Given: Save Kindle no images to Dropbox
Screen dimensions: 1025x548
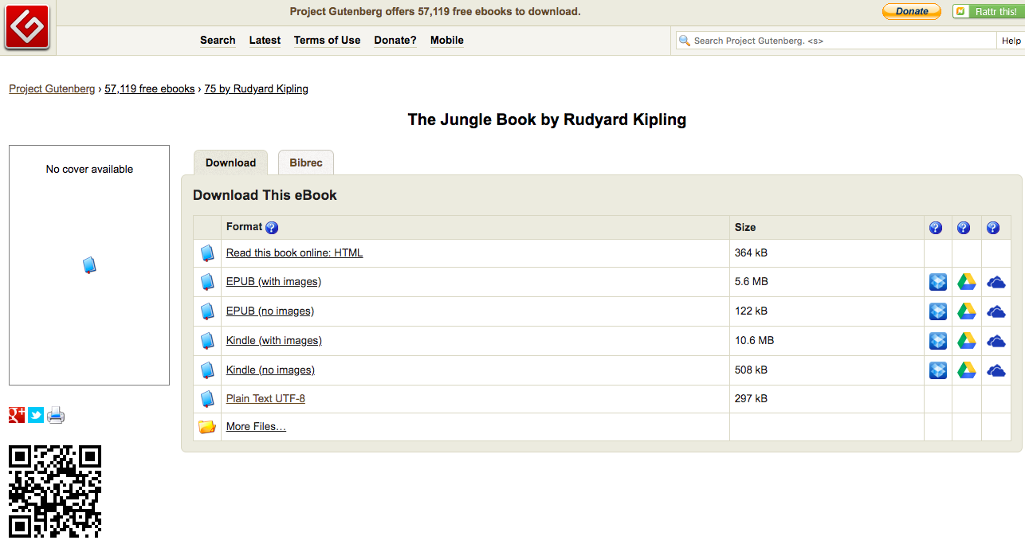Looking at the screenshot, I should (x=938, y=370).
